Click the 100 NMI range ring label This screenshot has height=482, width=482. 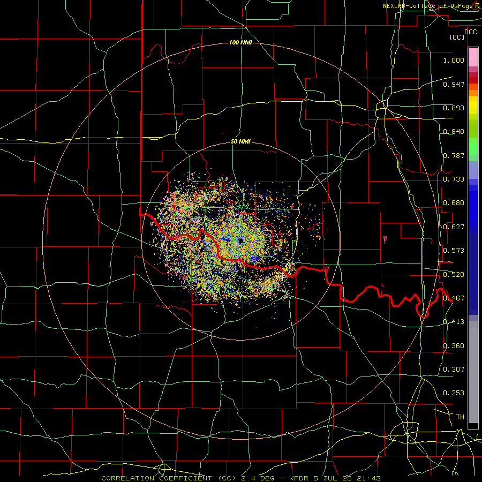click(240, 42)
